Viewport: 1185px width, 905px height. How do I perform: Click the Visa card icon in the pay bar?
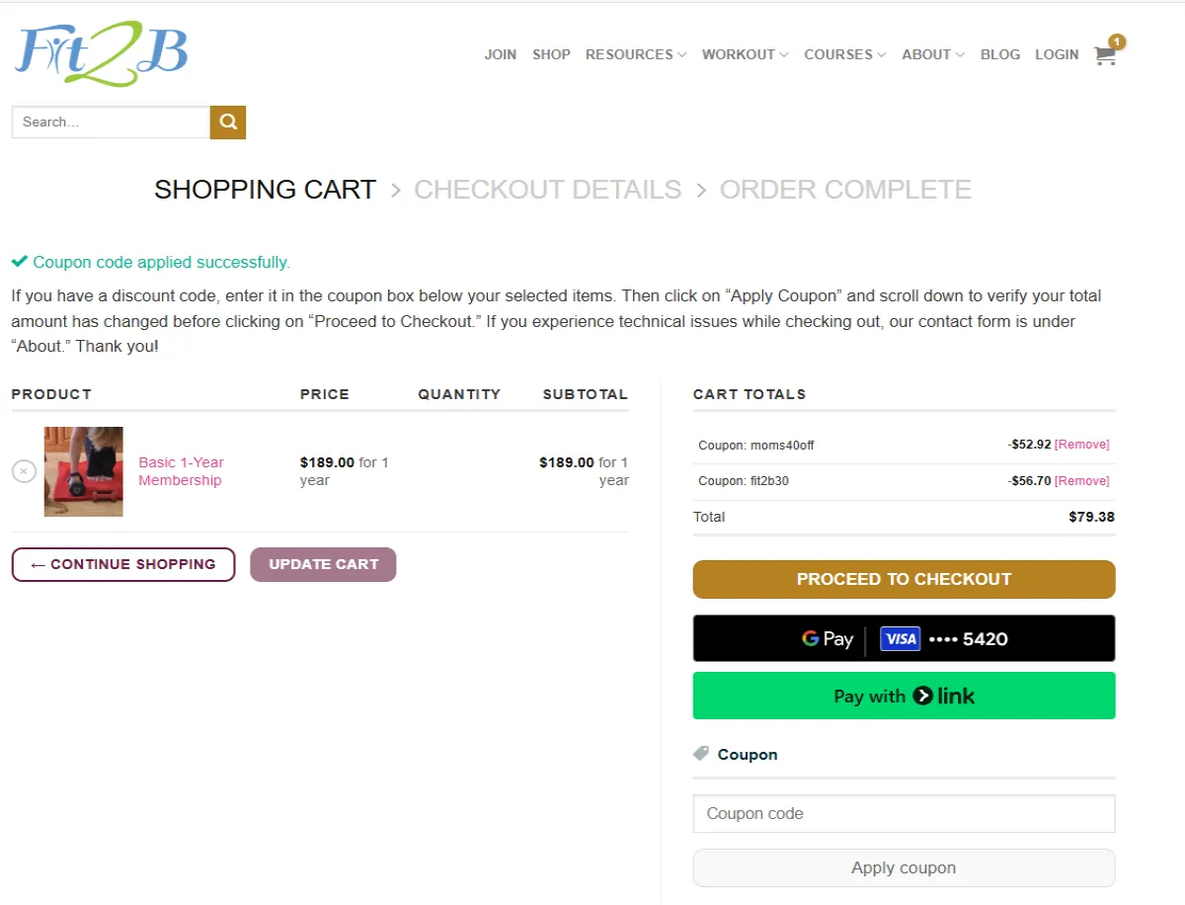tap(900, 638)
